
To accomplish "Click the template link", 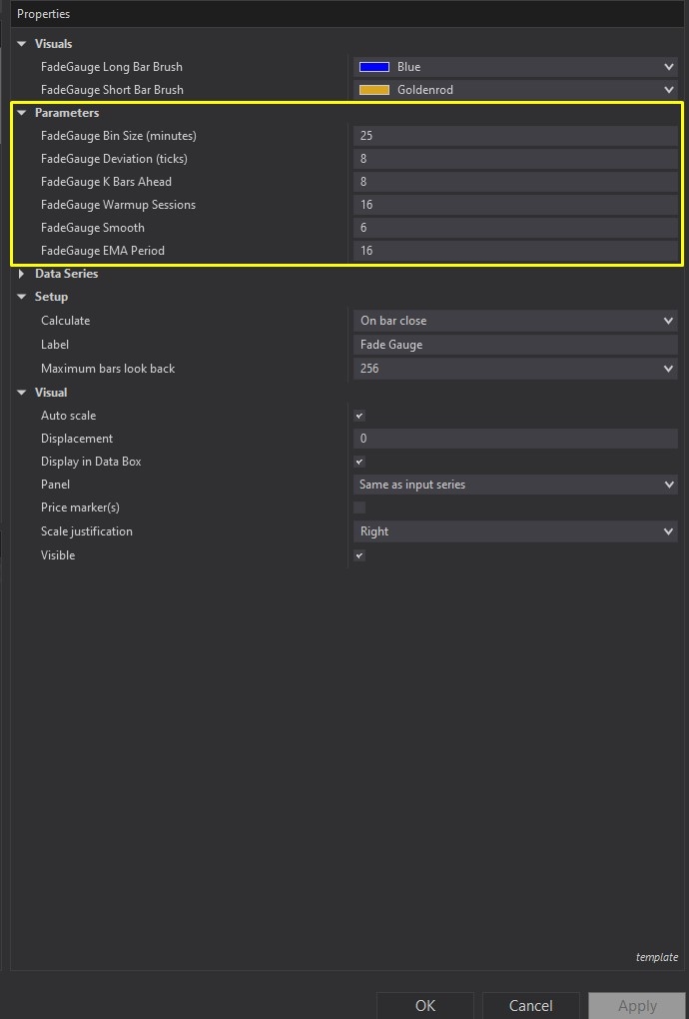I will tap(656, 957).
